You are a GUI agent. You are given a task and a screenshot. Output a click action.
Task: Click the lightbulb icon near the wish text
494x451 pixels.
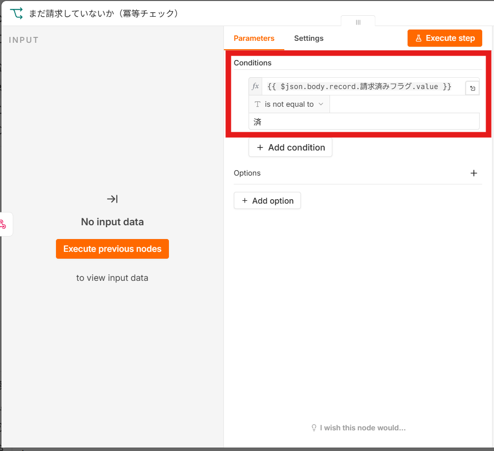click(x=314, y=428)
